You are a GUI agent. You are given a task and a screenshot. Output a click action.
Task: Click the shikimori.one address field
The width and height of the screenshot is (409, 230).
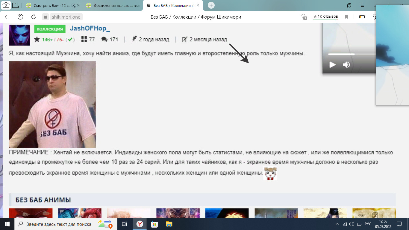tap(66, 17)
